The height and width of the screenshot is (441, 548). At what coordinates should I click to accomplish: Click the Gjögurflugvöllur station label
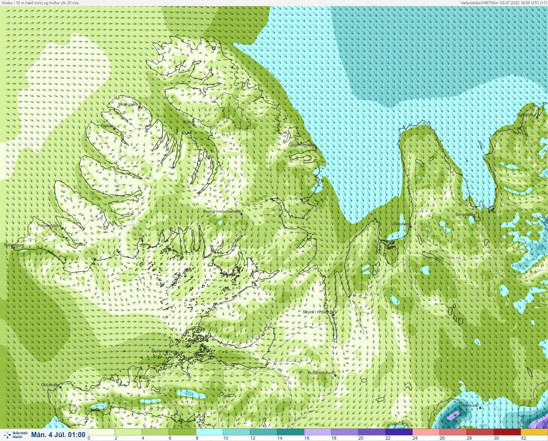click(302, 145)
